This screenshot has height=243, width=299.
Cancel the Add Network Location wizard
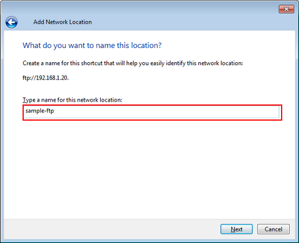tap(274, 229)
